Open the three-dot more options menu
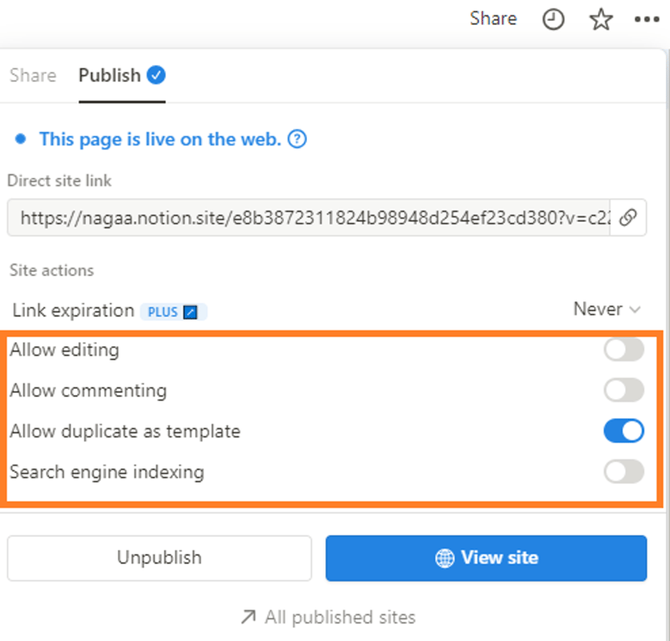 coord(647,19)
